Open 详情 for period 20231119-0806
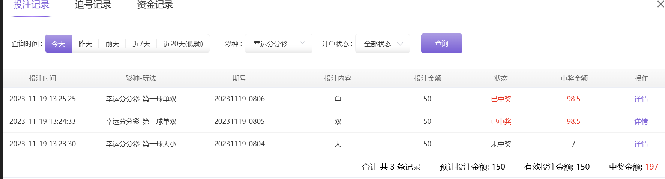Viewport: 665px width, 179px height. (641, 99)
